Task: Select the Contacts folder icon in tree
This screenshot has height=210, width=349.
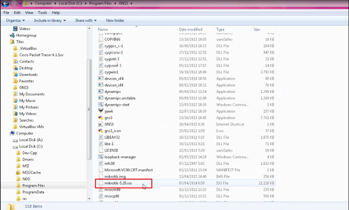Action: click(x=15, y=61)
